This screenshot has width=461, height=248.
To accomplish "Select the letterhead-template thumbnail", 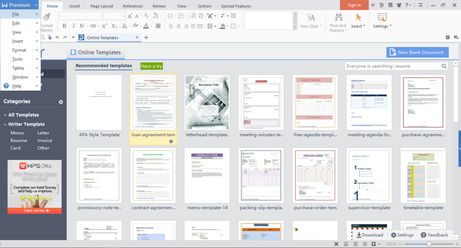I will [x=207, y=102].
